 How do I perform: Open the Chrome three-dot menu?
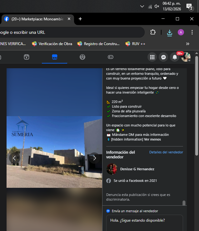coord(192,32)
